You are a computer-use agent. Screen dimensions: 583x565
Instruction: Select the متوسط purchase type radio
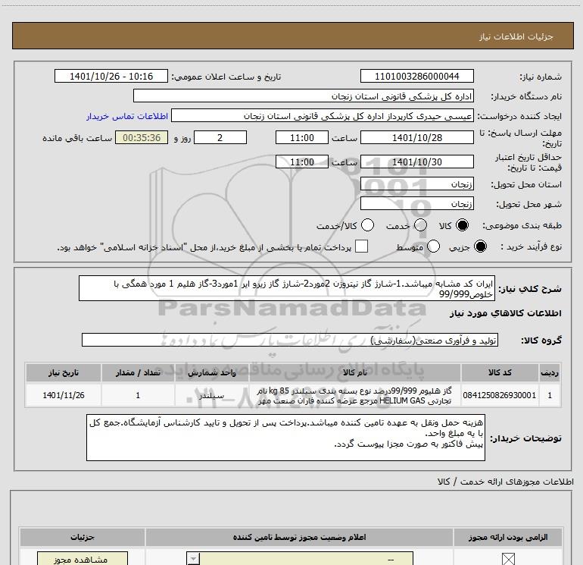click(x=433, y=246)
